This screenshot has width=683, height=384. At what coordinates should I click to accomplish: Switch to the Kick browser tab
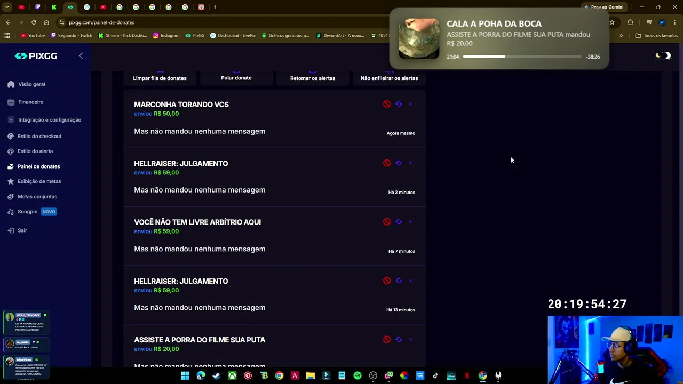[54, 7]
